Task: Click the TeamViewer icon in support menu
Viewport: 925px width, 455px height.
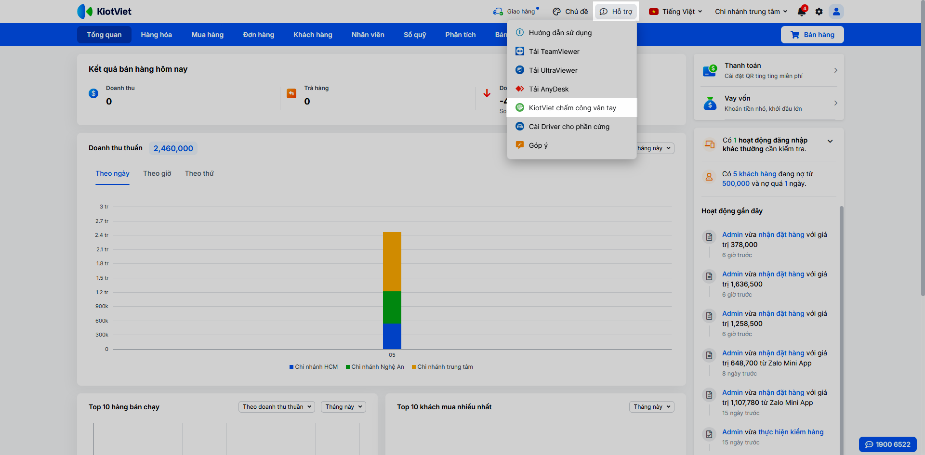Action: point(520,52)
